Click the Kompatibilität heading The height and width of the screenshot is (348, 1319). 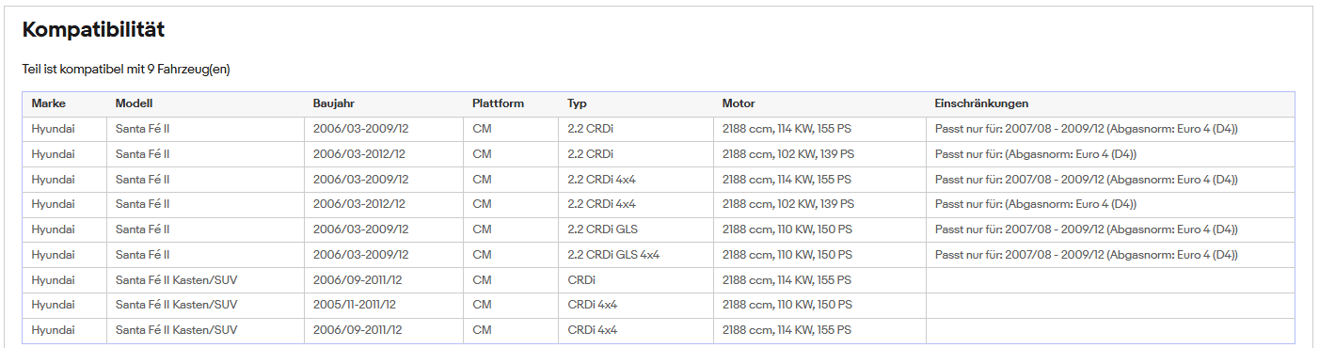point(93,30)
